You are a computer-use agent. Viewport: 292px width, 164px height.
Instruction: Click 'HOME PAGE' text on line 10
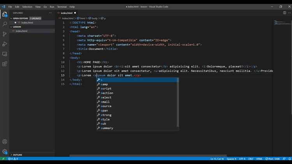coord(91,62)
